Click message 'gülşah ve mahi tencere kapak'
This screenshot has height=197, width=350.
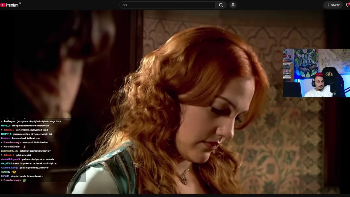point(26,176)
